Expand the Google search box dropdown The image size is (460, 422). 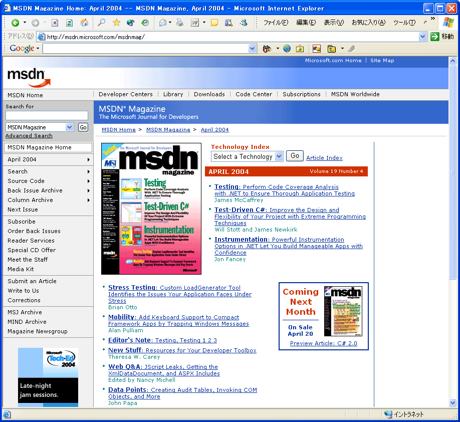coord(252,49)
